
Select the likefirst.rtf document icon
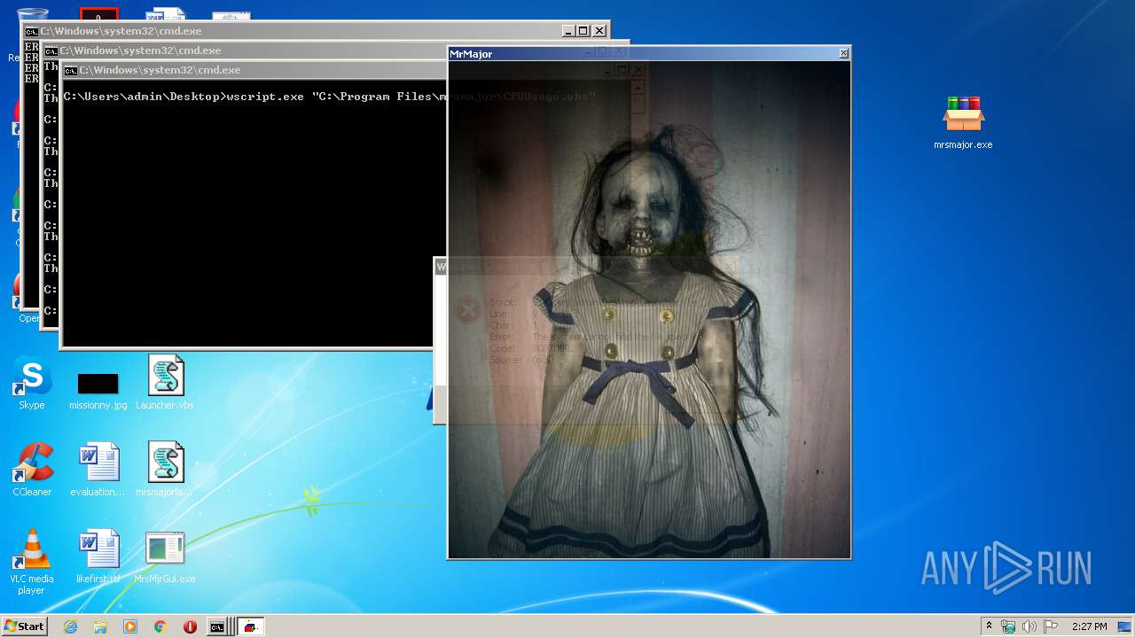98,556
